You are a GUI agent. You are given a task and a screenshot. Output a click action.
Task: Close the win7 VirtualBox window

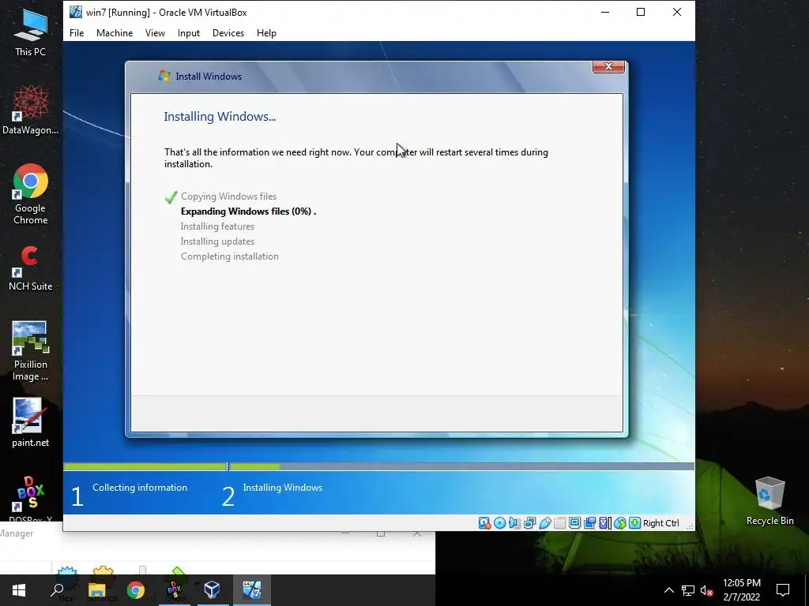(x=677, y=12)
